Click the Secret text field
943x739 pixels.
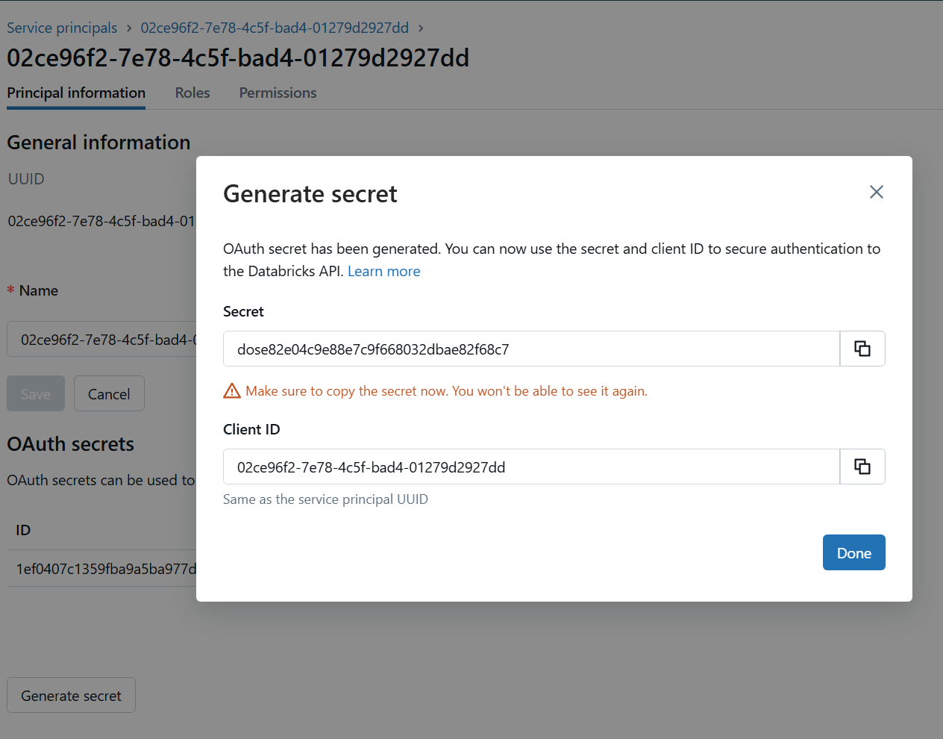click(530, 349)
